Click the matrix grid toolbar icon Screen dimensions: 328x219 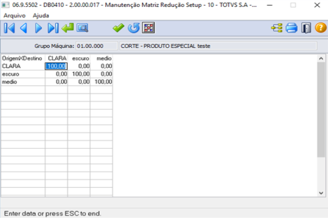pos(149,27)
